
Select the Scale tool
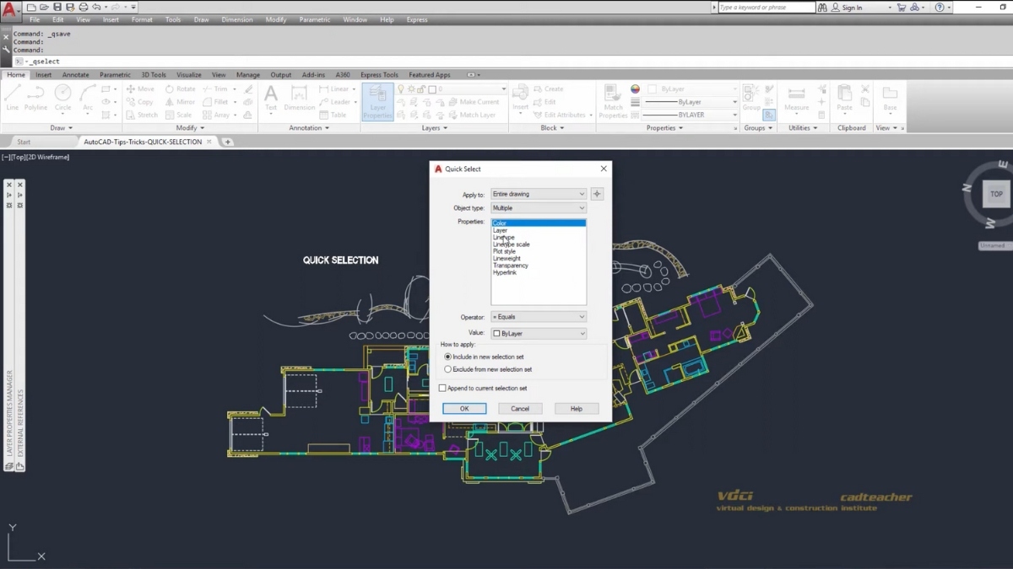click(x=179, y=115)
